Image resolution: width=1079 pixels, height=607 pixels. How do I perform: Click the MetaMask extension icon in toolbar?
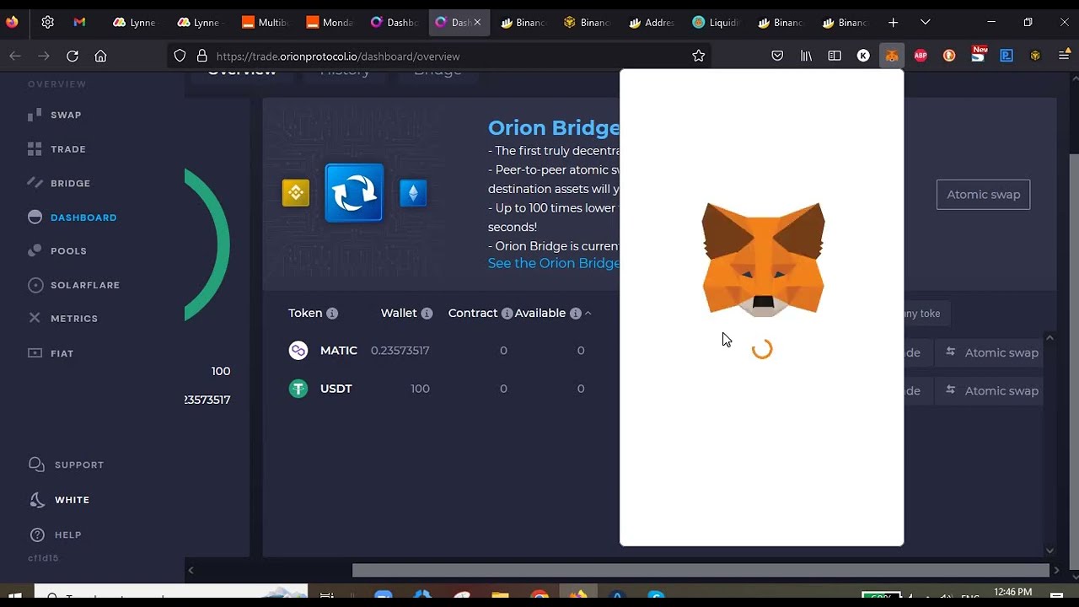(x=892, y=56)
